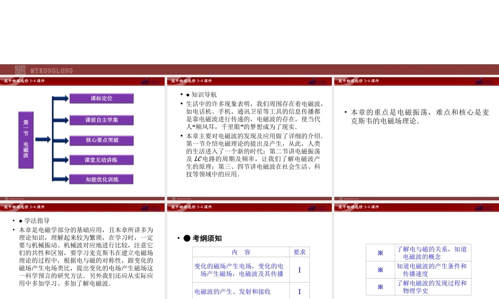This screenshot has width=499, height=299.
Task: Click the logo in 知识导航 slide's header corner
Action: [x=317, y=81]
